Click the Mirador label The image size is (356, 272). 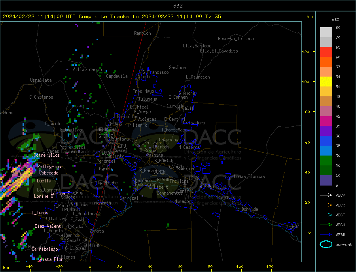click(183, 201)
